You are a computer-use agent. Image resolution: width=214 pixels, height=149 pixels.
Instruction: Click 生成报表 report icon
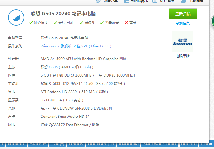[183, 1]
